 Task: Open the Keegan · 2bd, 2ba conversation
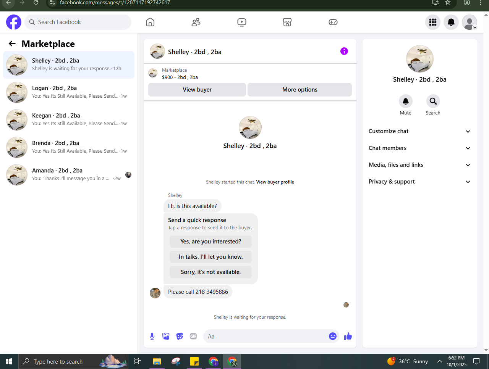click(69, 120)
